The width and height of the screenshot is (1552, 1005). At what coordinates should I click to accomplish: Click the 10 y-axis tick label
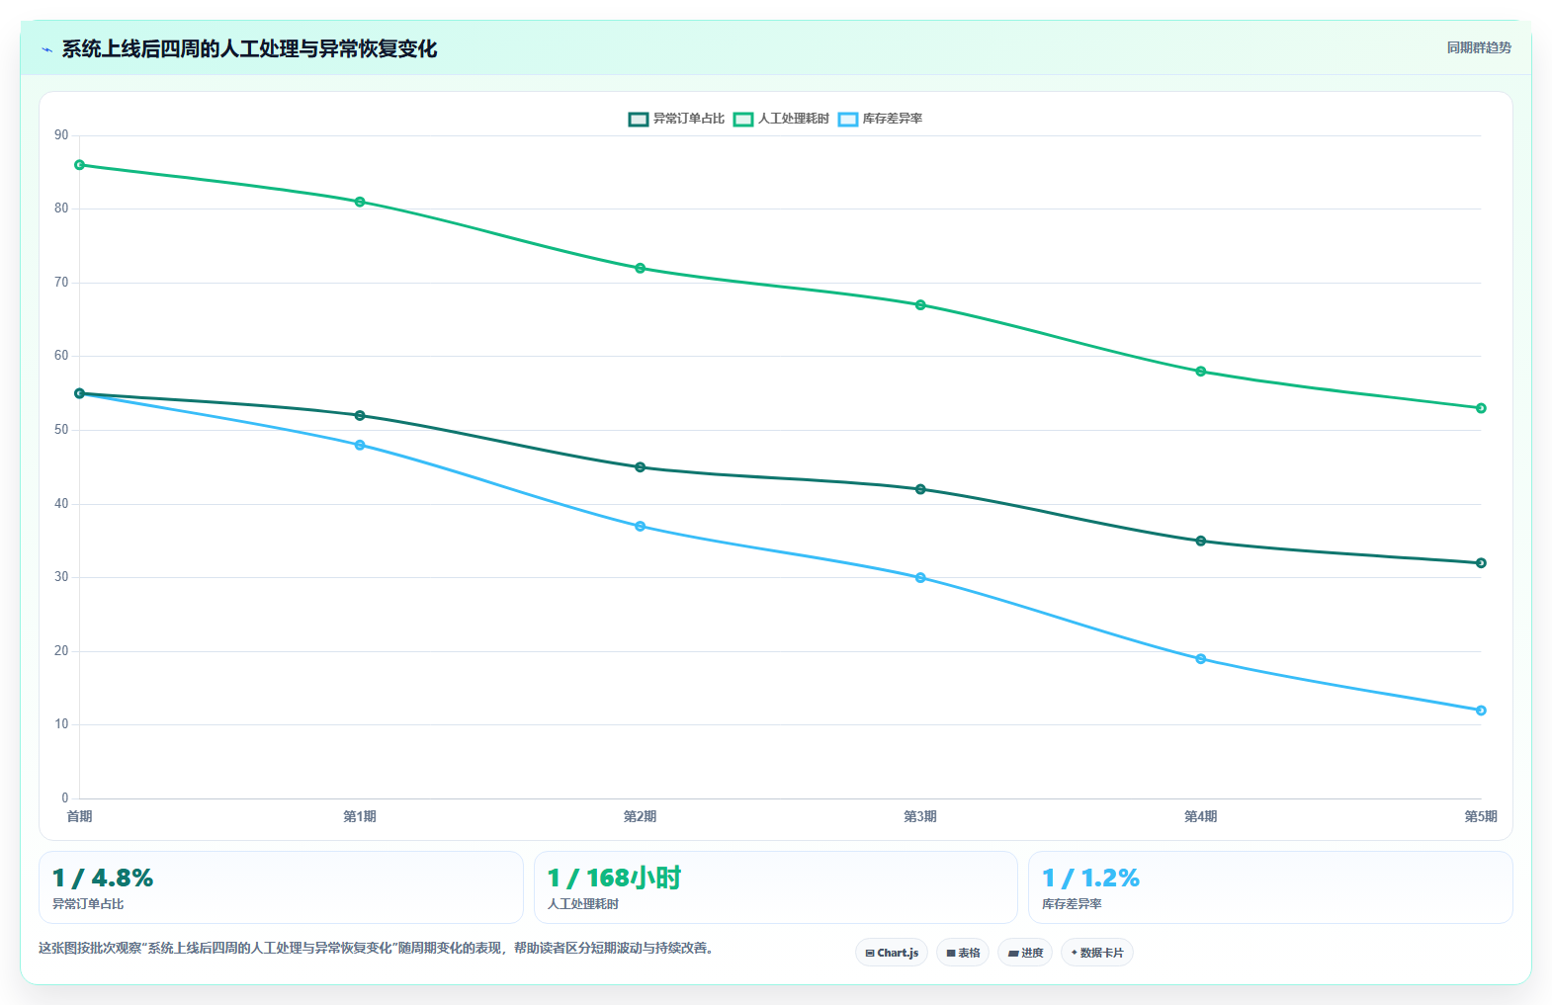pyautogui.click(x=62, y=724)
